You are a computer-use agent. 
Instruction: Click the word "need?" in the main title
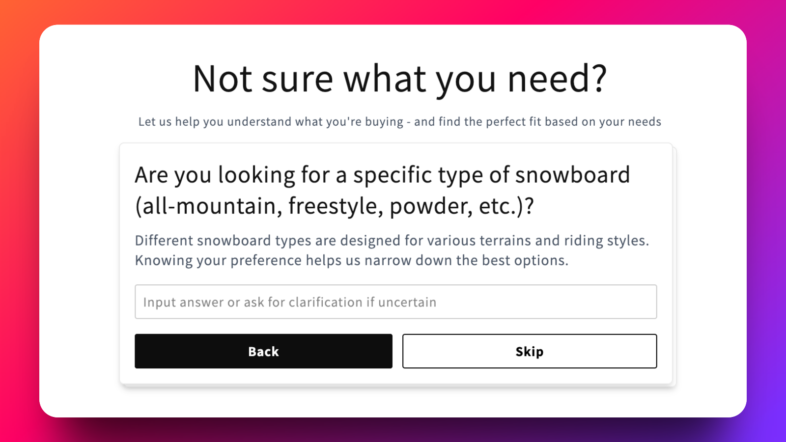(557, 79)
